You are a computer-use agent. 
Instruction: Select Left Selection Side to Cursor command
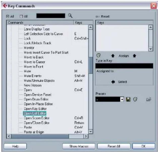click(x=43, y=34)
